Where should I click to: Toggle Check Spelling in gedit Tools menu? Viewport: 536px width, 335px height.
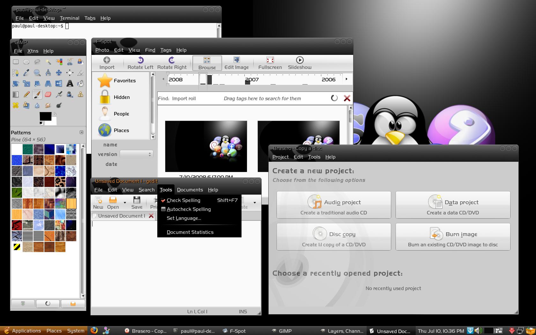(x=199, y=200)
